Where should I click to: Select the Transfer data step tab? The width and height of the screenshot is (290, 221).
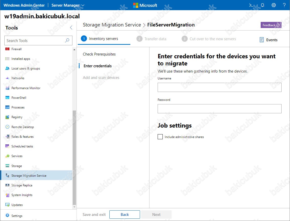point(151,39)
